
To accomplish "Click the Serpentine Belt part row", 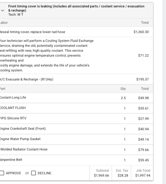I will 11,160.
